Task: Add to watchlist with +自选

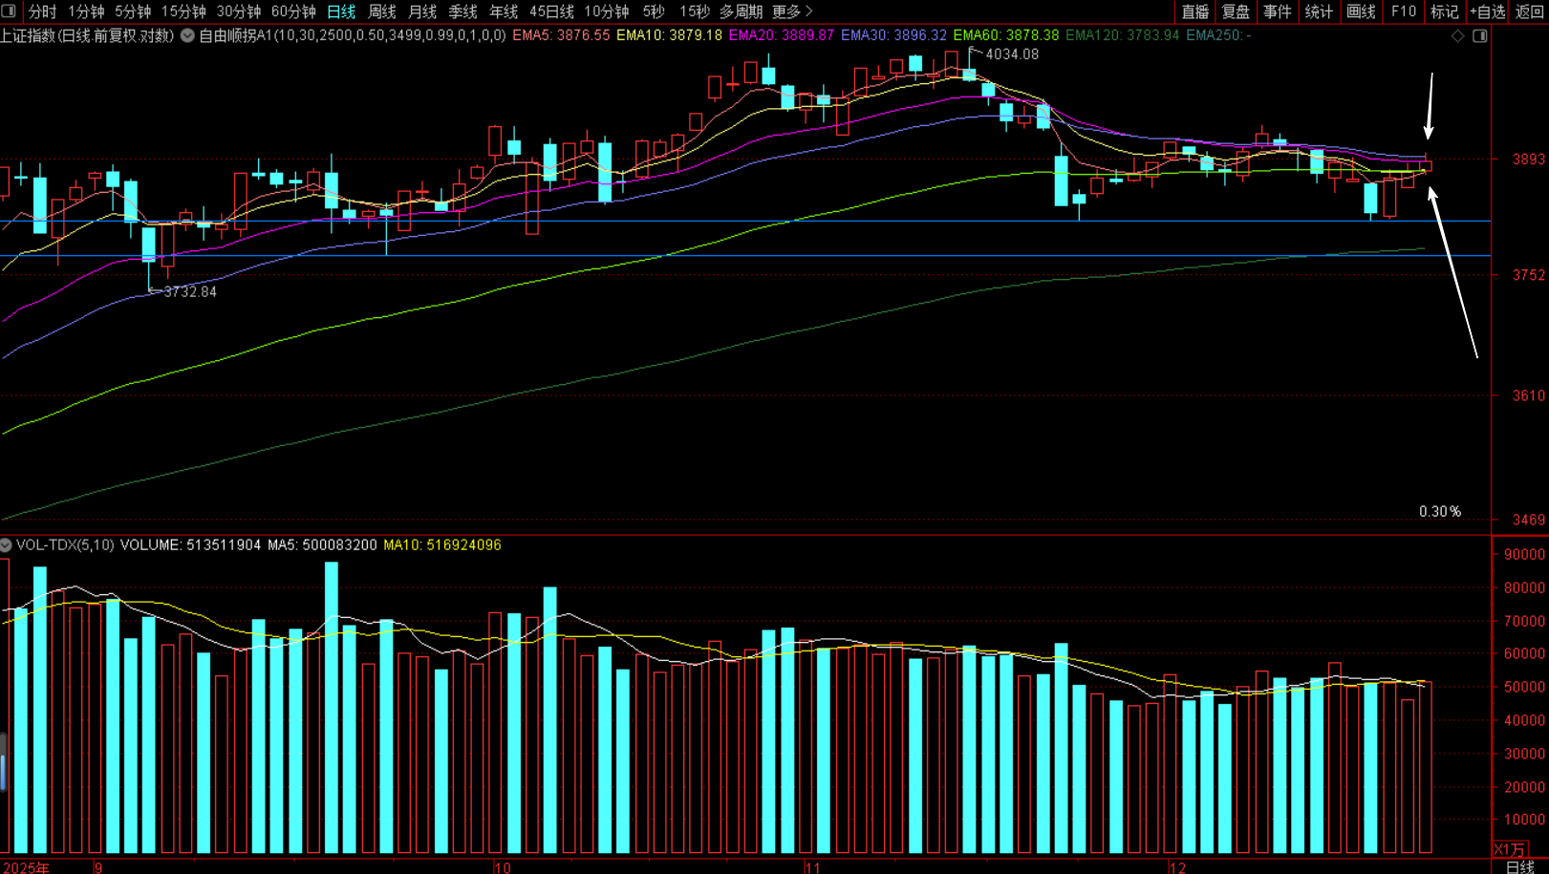Action: tap(1488, 11)
